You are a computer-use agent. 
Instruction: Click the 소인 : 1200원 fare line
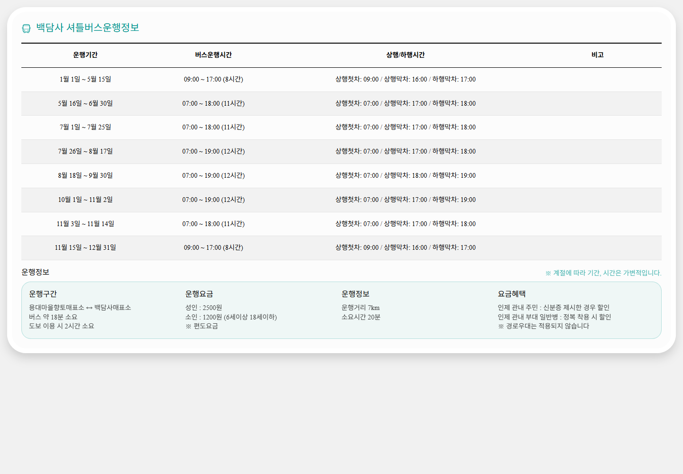point(231,317)
